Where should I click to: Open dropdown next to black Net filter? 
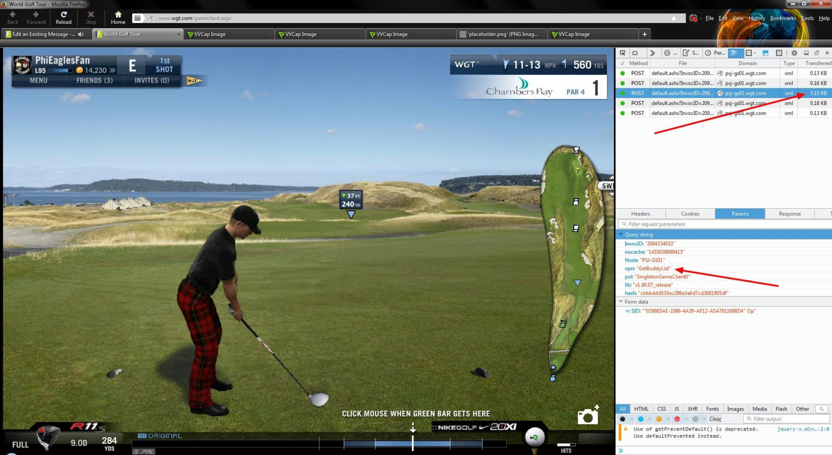(631, 419)
